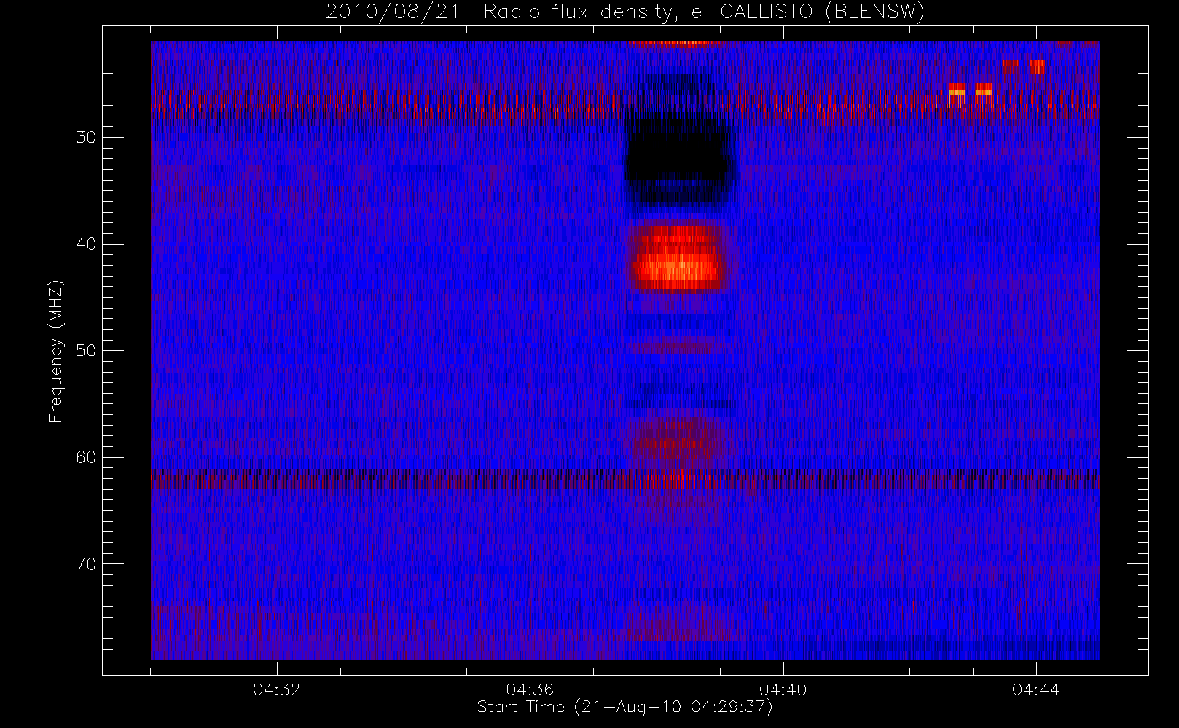1179x728 pixels.
Task: Click the 'Start Time (21-Aug-10 04:29:37)' label
Action: pos(624,707)
